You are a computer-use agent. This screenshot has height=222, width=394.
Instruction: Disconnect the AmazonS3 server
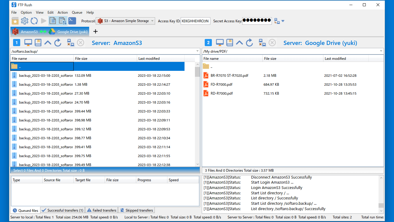[x=70, y=43]
